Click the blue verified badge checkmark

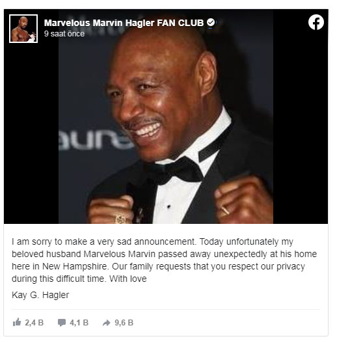point(211,22)
